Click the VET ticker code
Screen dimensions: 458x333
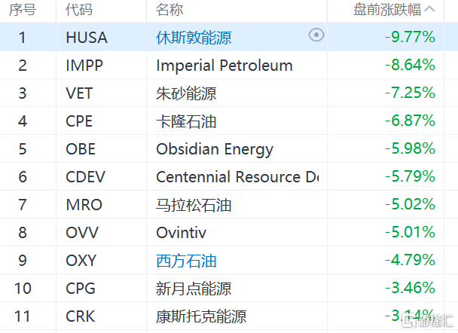tap(79, 93)
